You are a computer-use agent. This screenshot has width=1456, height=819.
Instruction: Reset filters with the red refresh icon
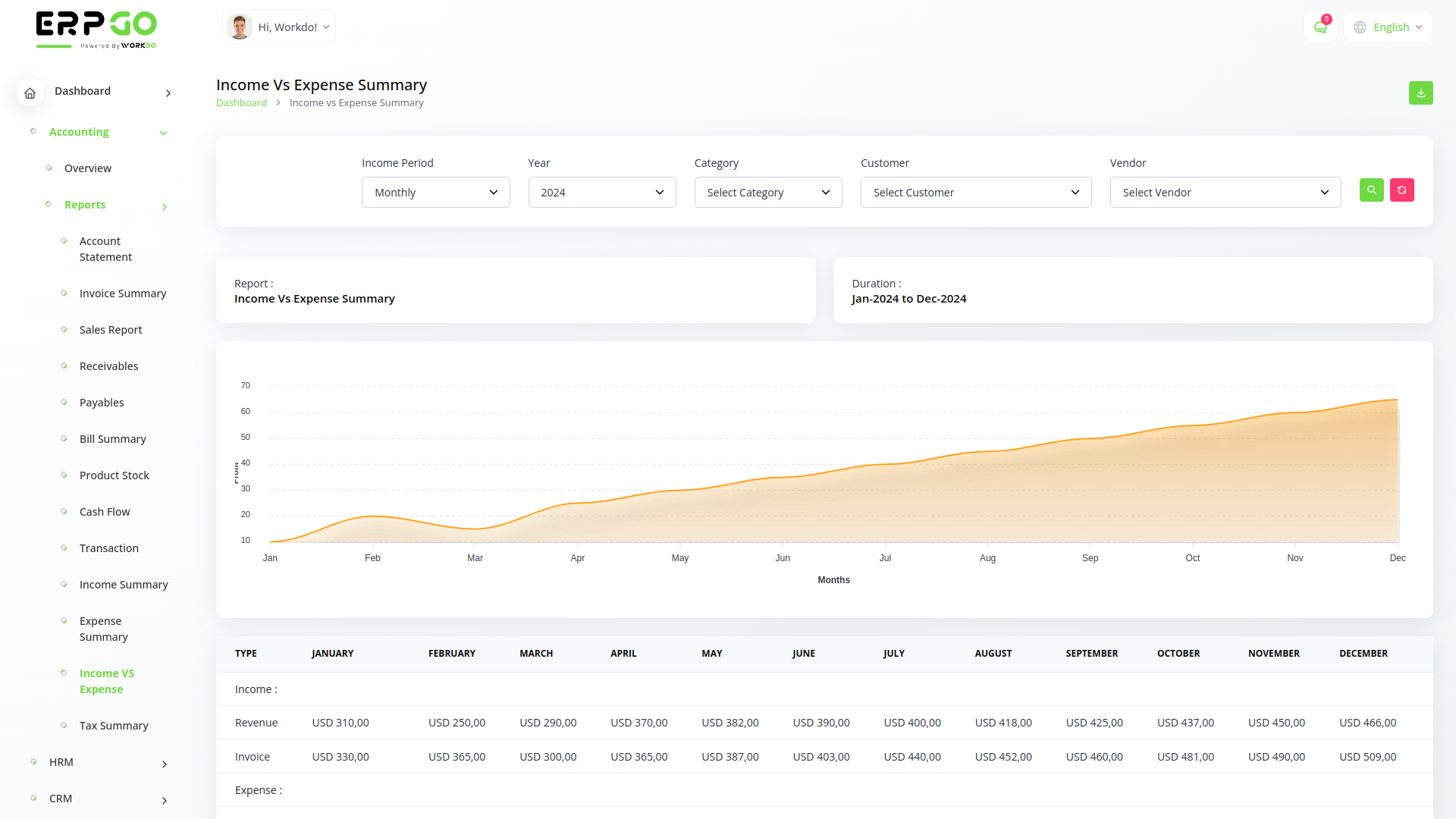(x=1402, y=190)
